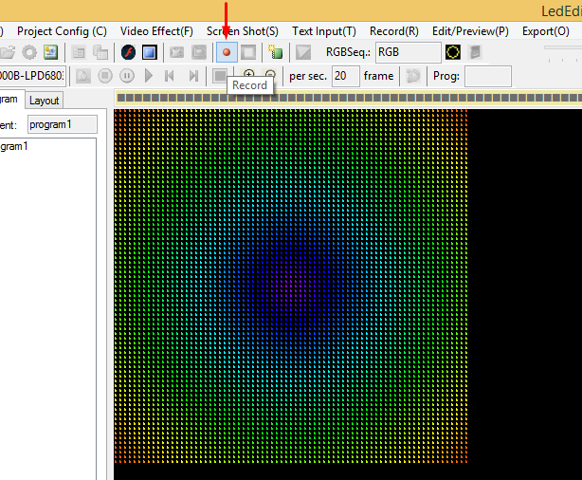Viewport: 582px width, 480px height.
Task: Click the open folder icon
Action: click(x=8, y=52)
